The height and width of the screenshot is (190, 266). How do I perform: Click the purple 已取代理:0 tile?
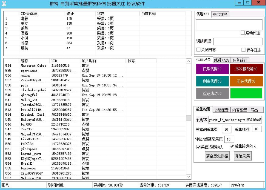click(x=212, y=69)
